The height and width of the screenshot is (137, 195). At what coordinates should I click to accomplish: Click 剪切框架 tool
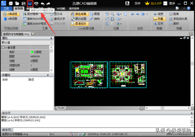point(31,14)
